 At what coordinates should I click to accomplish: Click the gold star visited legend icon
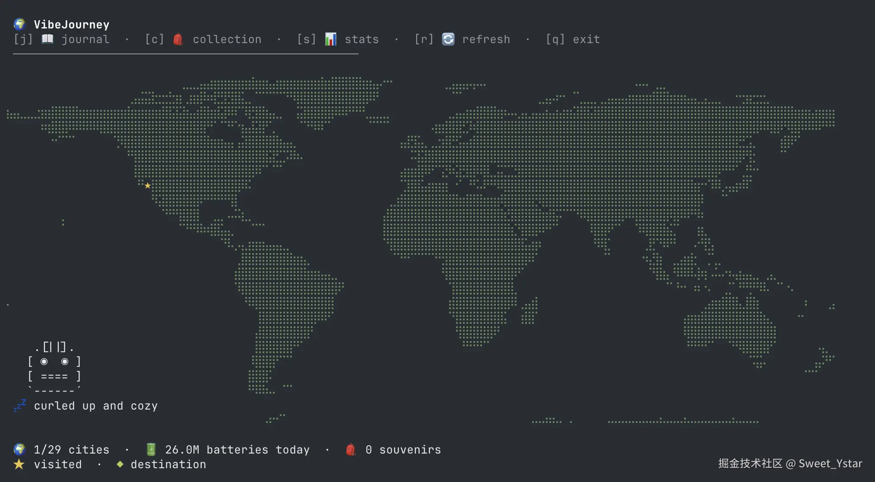pos(19,464)
